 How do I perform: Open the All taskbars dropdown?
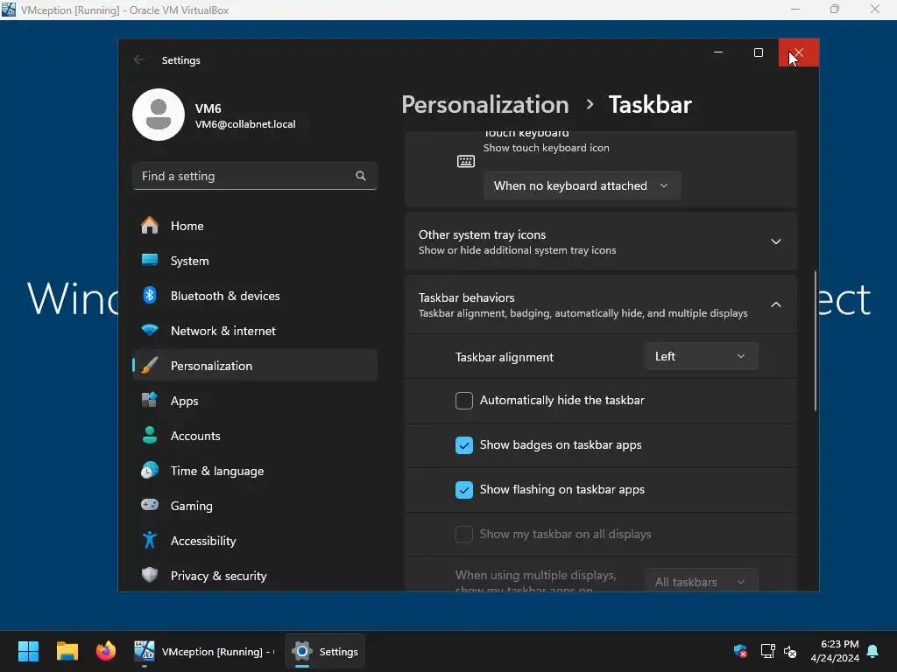click(x=702, y=581)
